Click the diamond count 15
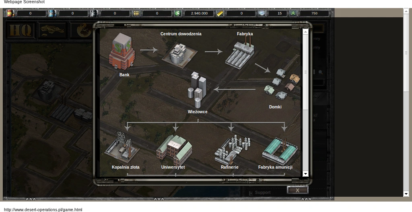This screenshot has width=412, height=212. pos(279,13)
